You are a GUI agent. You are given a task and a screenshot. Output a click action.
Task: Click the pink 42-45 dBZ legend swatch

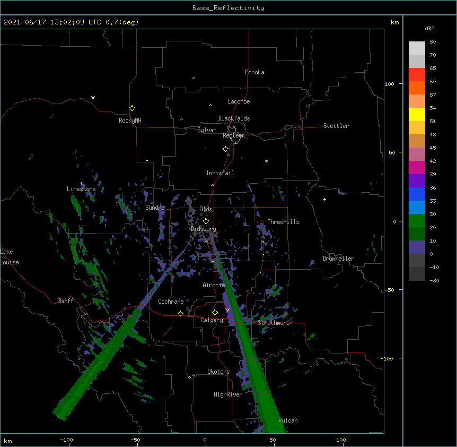point(417,154)
